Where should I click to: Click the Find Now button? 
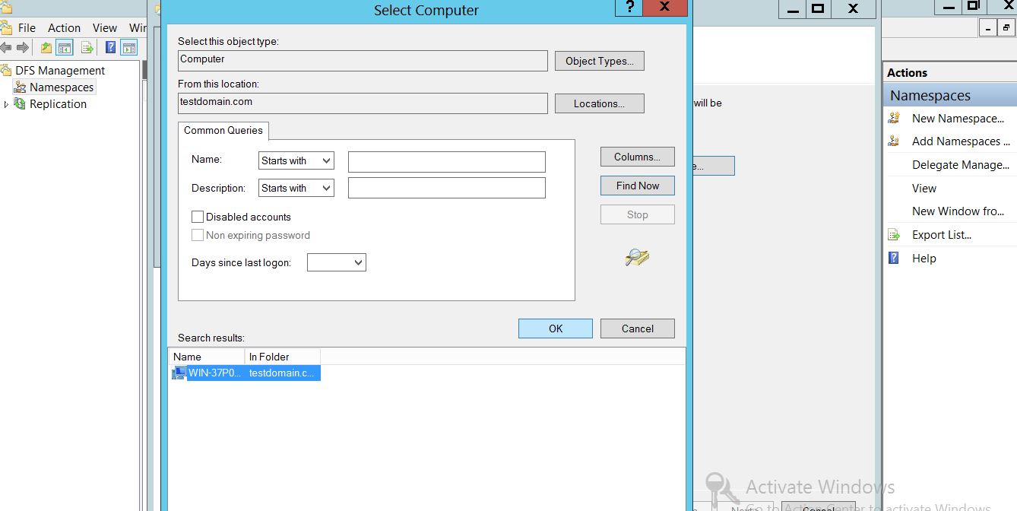(637, 186)
